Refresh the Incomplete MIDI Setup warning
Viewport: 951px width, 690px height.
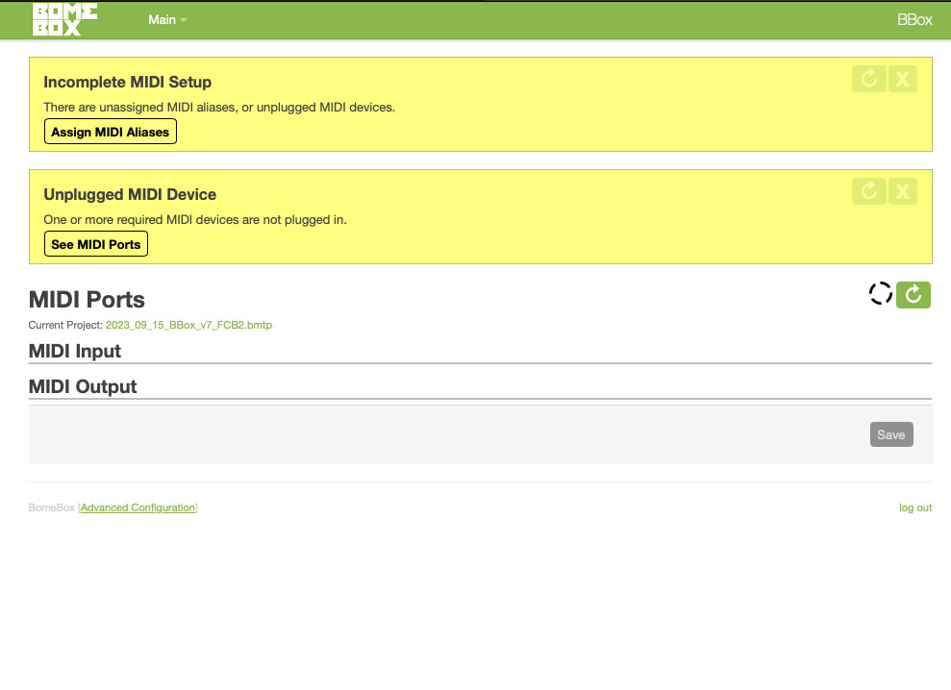pyautogui.click(x=868, y=80)
